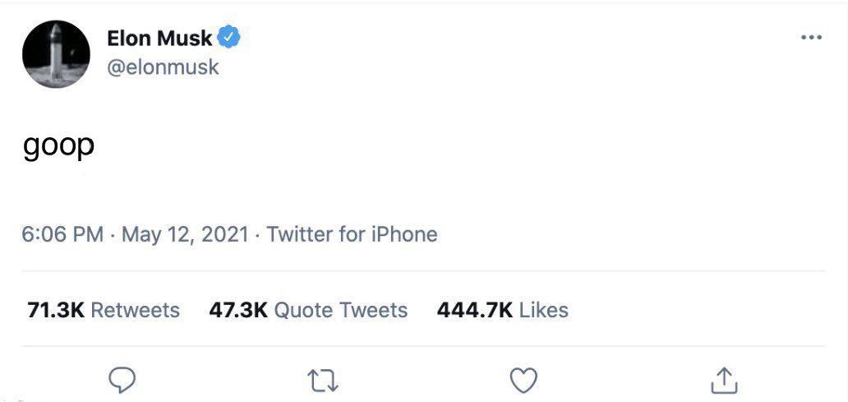Viewport: 848px width, 402px height.
Task: View the 47.3K Quote Tweets list
Action: pyautogui.click(x=308, y=310)
